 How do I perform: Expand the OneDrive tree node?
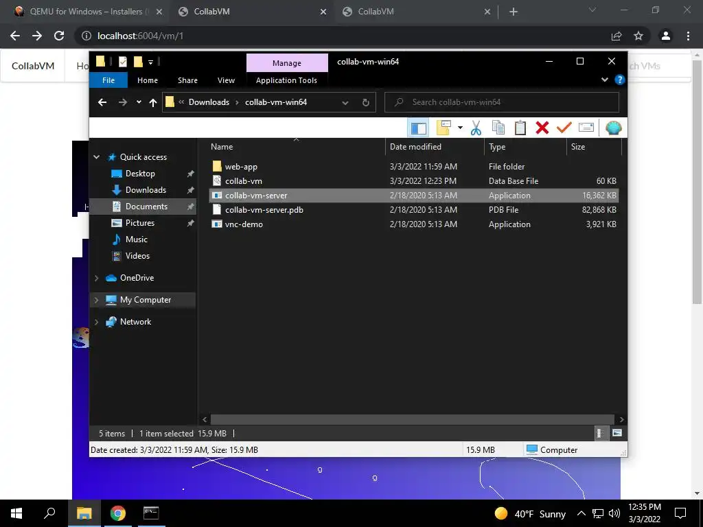click(x=96, y=278)
